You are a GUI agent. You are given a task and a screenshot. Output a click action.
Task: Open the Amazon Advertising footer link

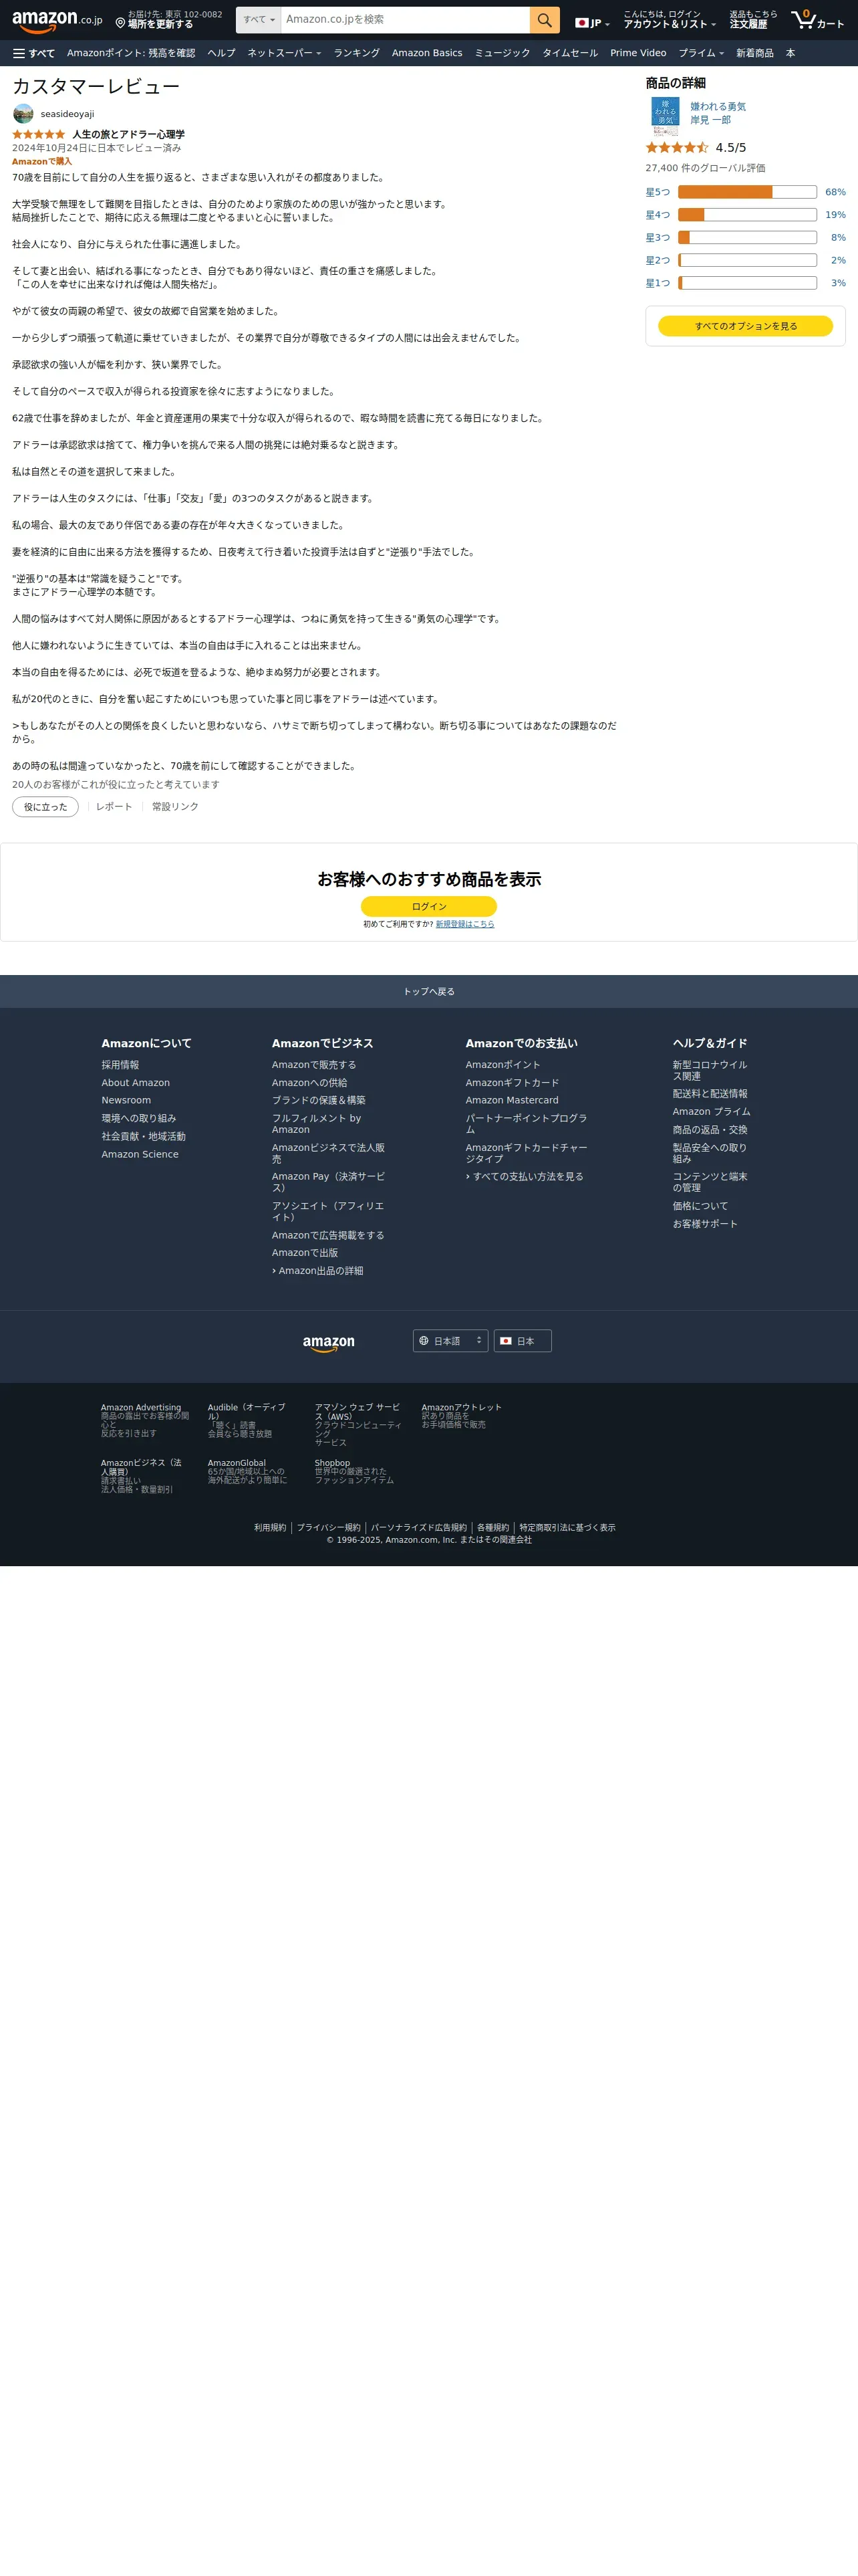pos(141,1407)
